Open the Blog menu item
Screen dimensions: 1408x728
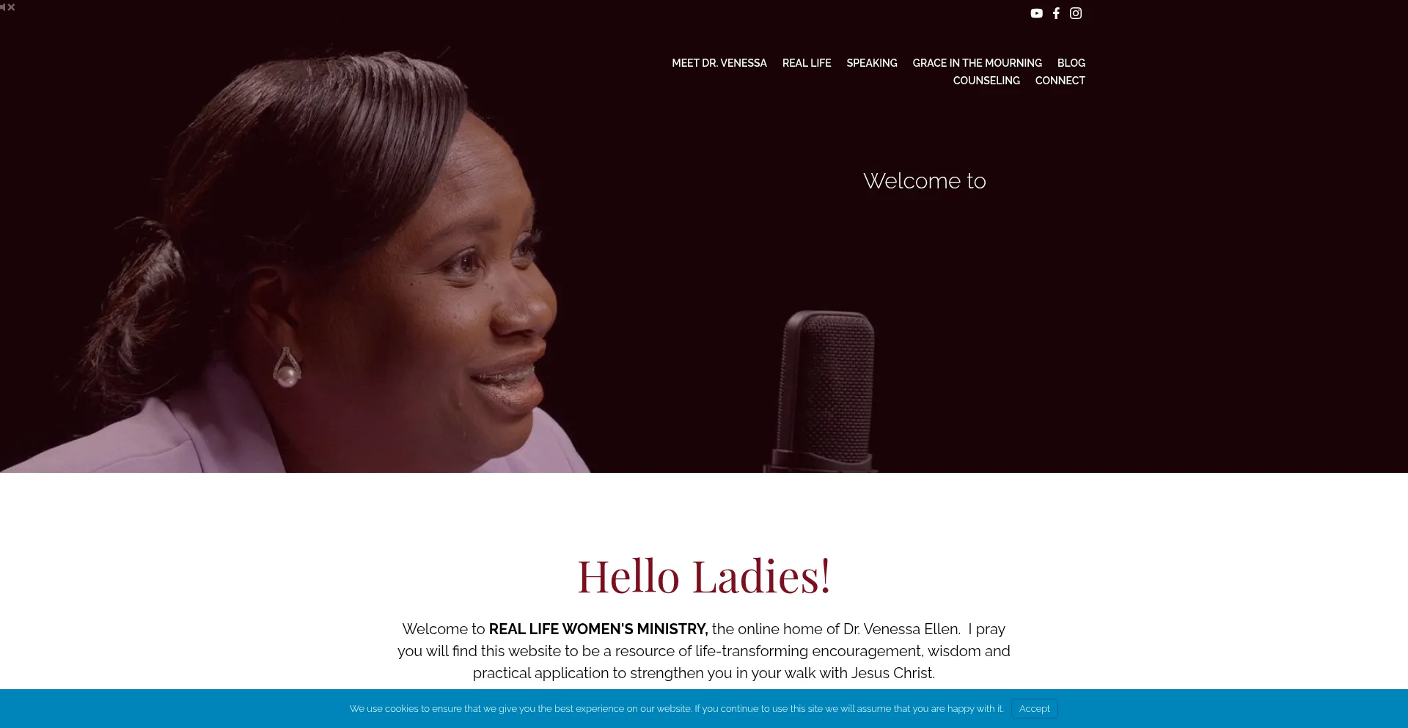click(x=1071, y=63)
